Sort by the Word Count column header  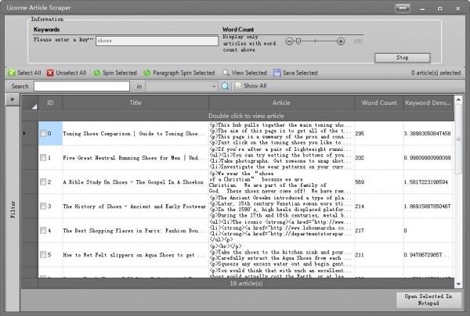(379, 102)
